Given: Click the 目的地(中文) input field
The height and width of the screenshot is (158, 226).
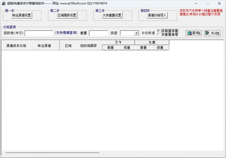Looking at the screenshot, I should [x=39, y=33].
